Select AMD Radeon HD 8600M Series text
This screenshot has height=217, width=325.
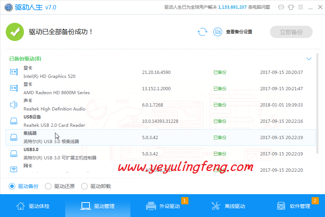(57, 93)
